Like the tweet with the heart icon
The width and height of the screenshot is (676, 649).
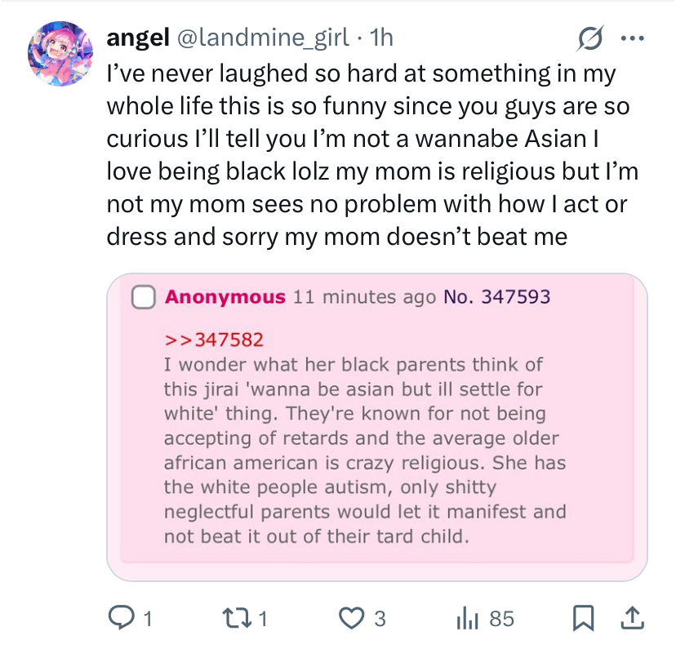pyautogui.click(x=351, y=618)
